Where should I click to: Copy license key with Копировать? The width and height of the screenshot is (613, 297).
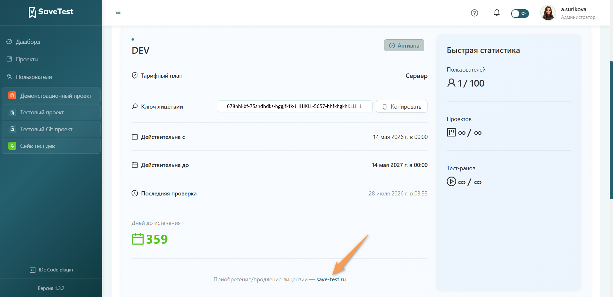pos(402,106)
